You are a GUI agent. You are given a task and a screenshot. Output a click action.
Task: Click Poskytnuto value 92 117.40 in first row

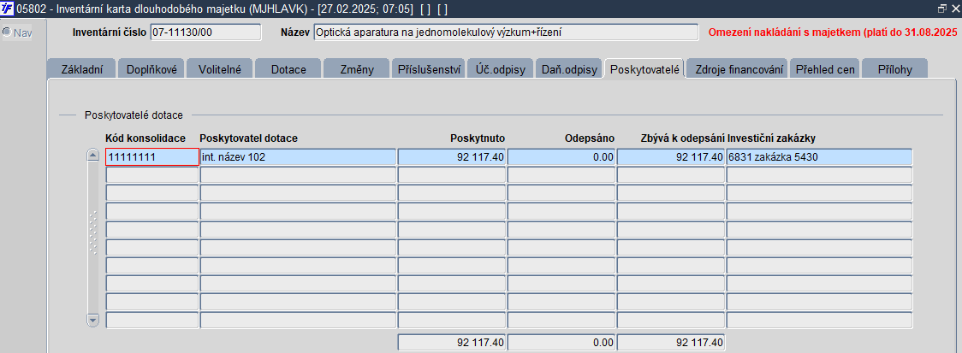pos(452,157)
